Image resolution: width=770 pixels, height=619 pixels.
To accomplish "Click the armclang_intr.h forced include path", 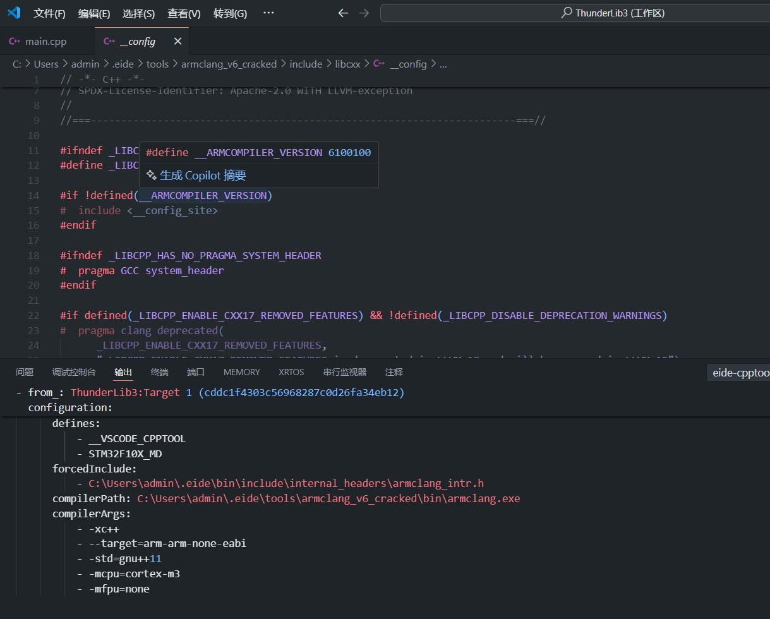I will pos(286,483).
